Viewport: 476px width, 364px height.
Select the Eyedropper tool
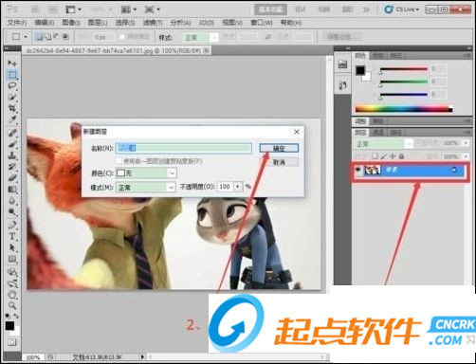point(12,119)
